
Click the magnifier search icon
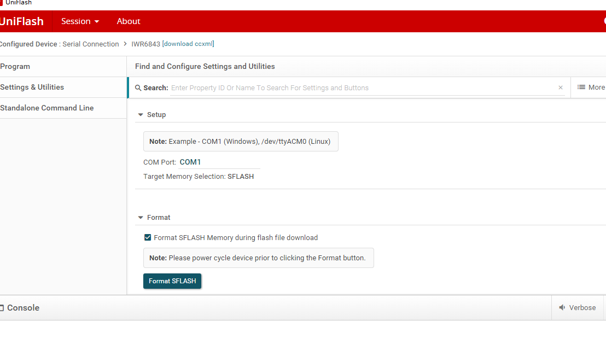coord(138,88)
